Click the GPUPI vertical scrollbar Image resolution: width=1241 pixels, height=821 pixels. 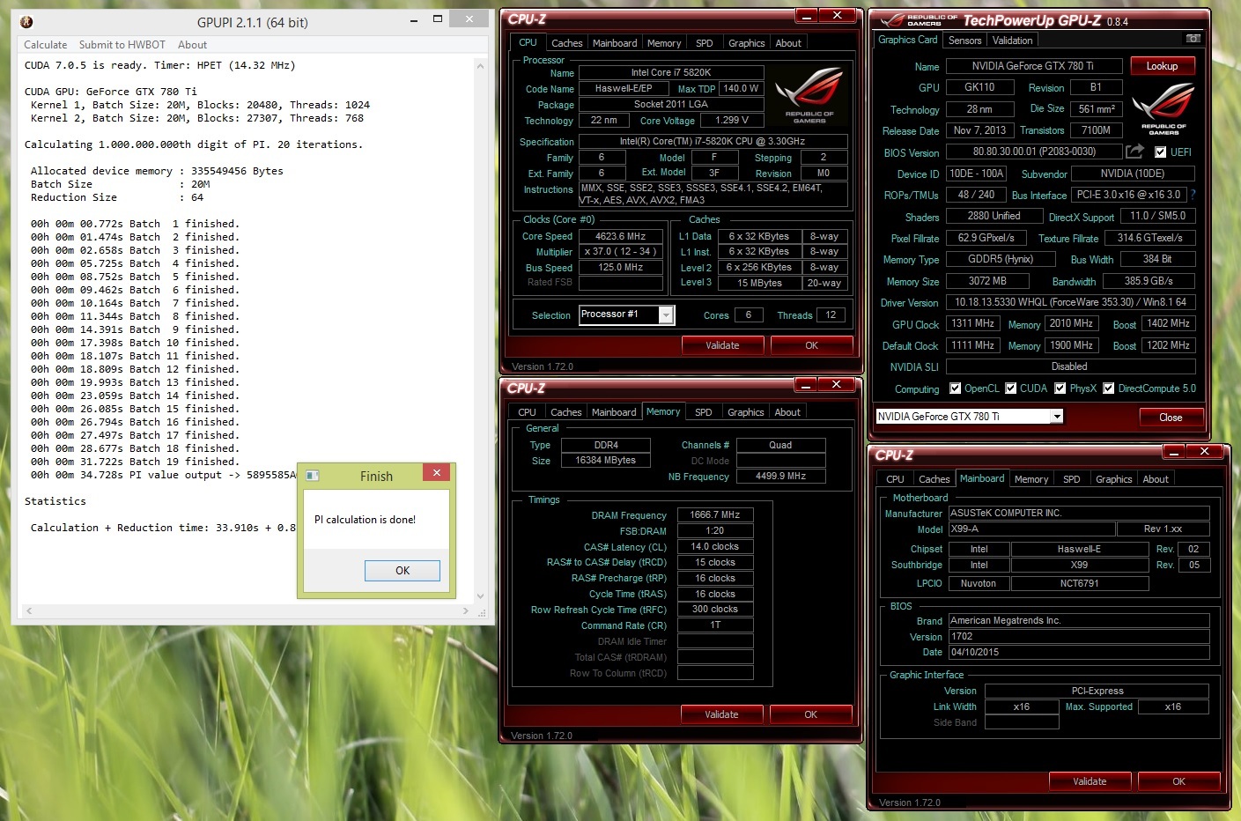(480, 330)
